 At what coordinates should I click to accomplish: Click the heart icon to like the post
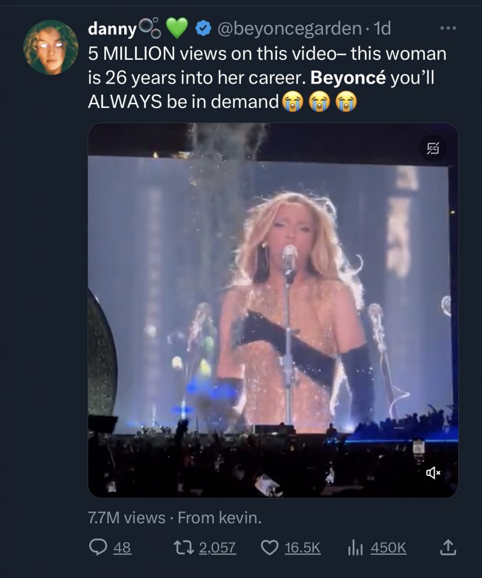(x=270, y=547)
